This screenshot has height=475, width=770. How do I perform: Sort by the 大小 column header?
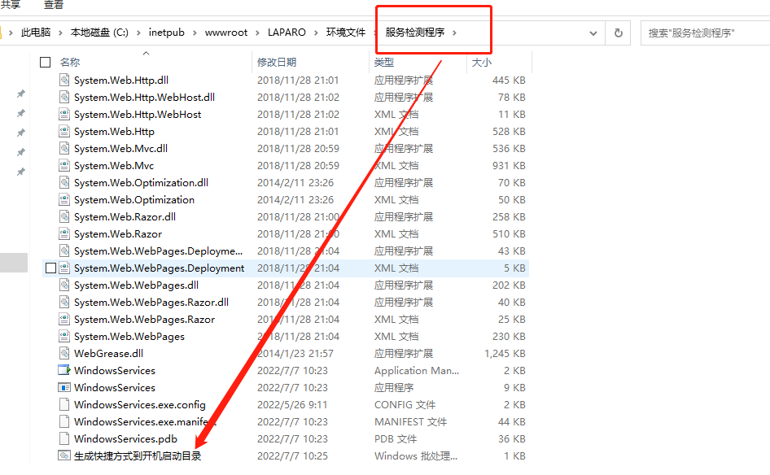(x=481, y=63)
